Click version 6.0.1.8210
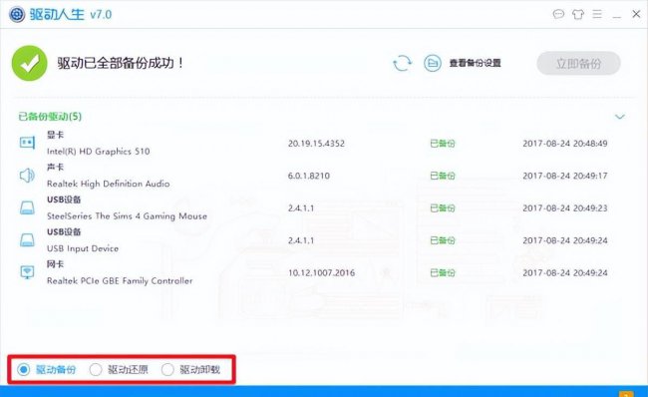Screen dimensions: 648x397 [309, 176]
